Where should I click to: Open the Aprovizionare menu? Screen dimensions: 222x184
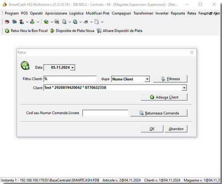pos(56,13)
